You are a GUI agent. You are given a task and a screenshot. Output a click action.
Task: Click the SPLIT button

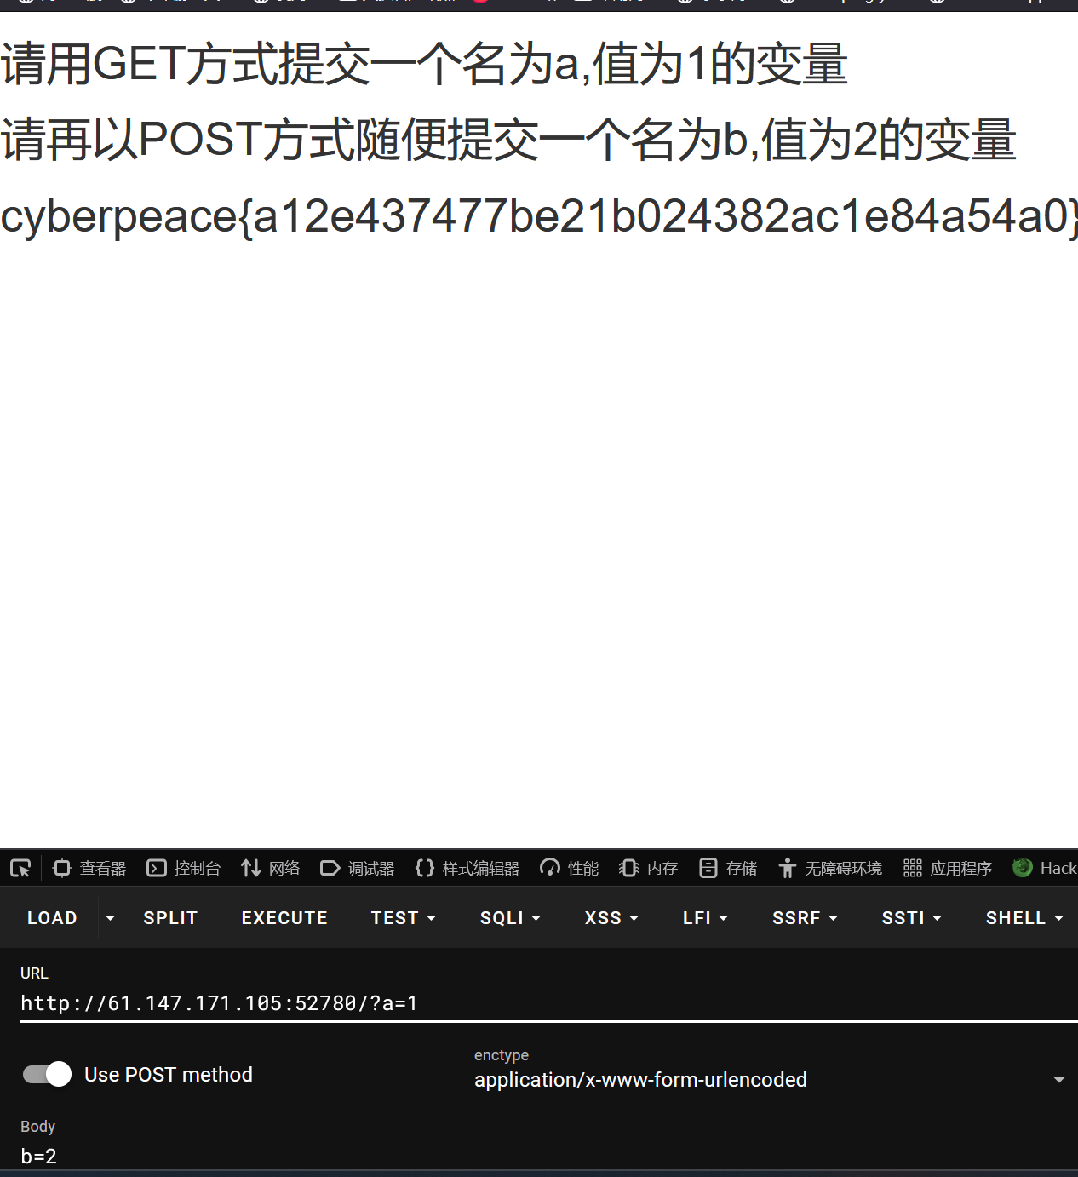pyautogui.click(x=169, y=917)
